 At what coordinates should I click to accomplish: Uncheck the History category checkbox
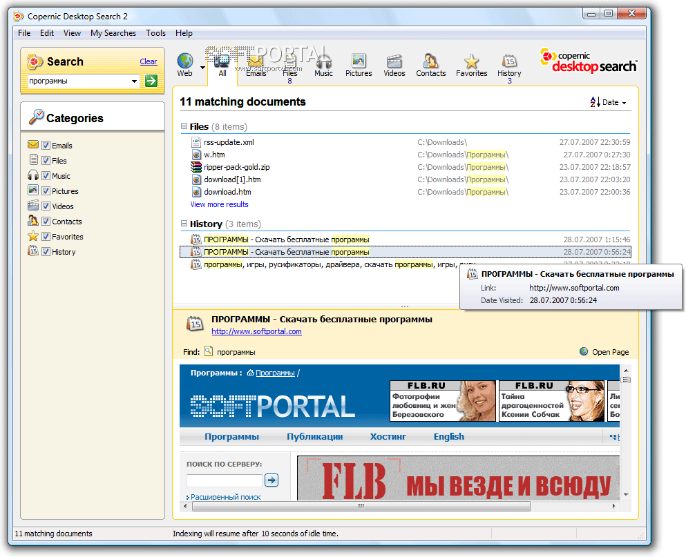tap(46, 252)
